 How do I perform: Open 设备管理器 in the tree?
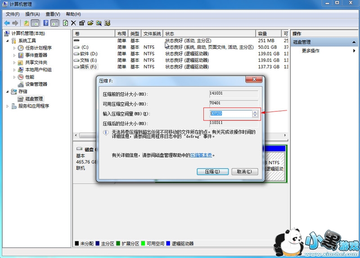coord(36,84)
